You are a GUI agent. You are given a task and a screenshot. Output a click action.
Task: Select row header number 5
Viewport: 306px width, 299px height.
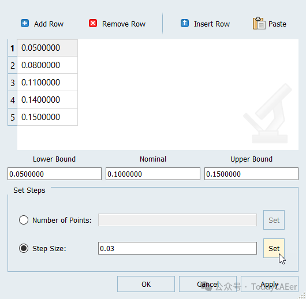tap(13, 117)
